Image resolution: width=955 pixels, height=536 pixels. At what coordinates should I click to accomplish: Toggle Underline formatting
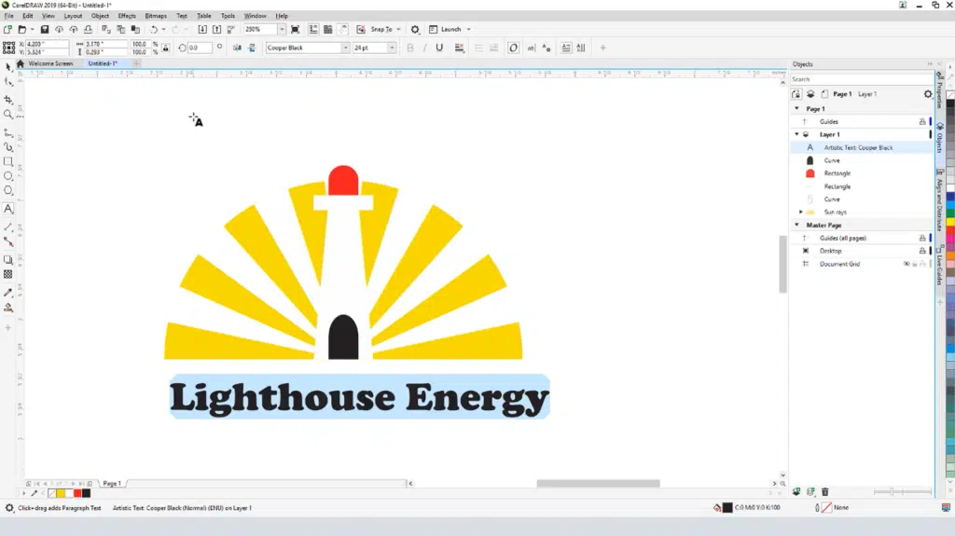point(439,48)
